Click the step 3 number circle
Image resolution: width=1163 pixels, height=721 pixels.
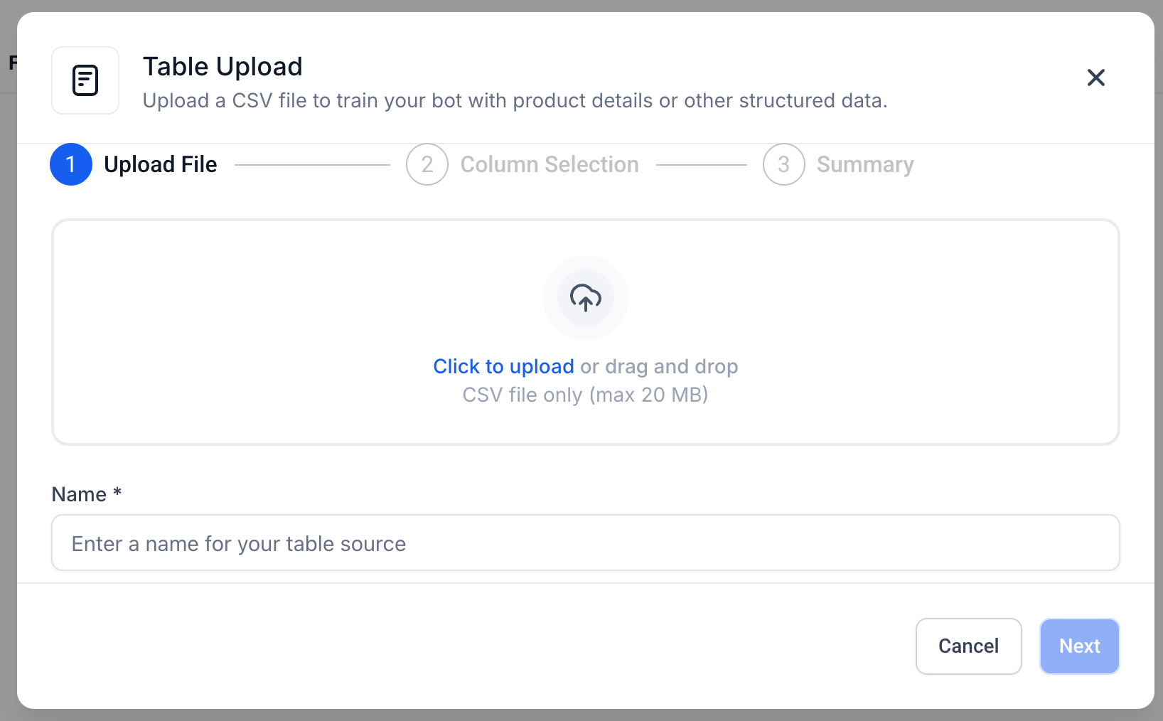(783, 164)
